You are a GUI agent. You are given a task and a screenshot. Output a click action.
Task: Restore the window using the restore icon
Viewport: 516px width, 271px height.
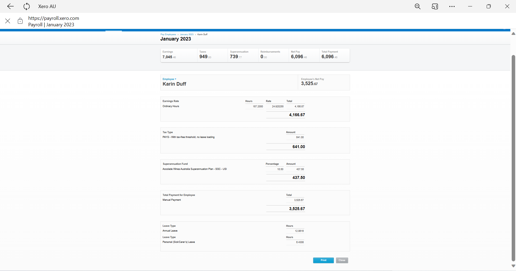point(489,6)
